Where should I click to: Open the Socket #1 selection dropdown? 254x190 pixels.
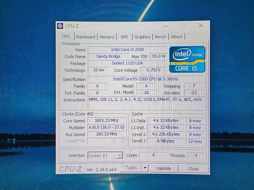pyautogui.click(x=105, y=156)
